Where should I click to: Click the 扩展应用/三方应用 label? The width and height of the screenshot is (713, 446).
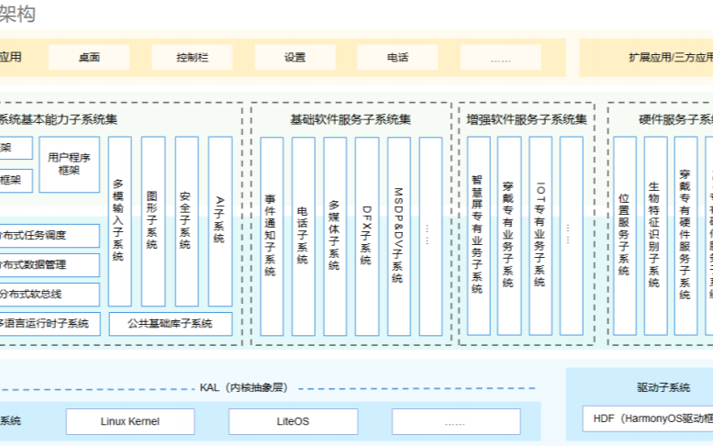[671, 57]
